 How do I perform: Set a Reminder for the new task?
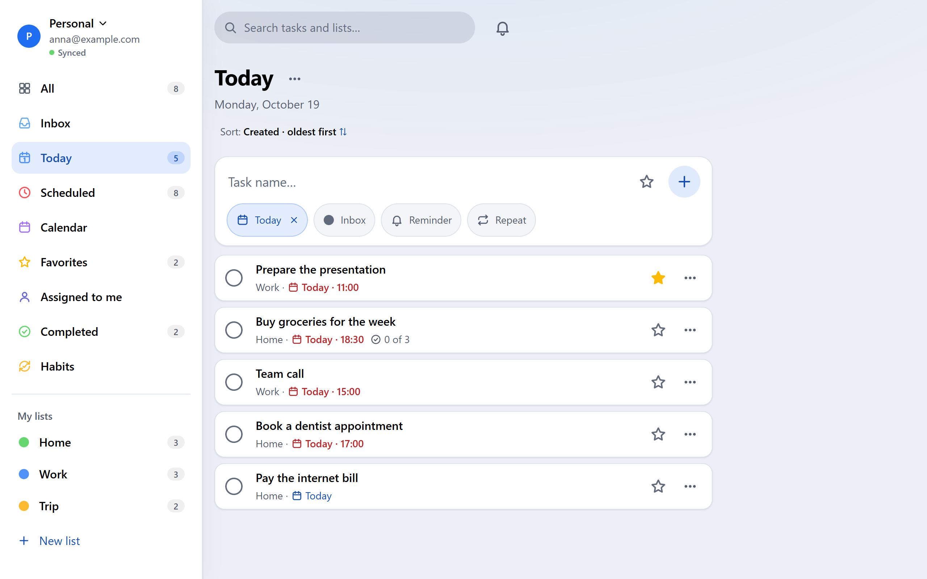(421, 220)
